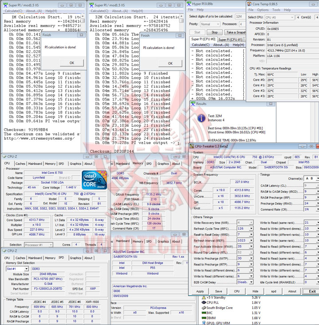Open the B2B CAS# Delay dropdown

coord(251,282)
